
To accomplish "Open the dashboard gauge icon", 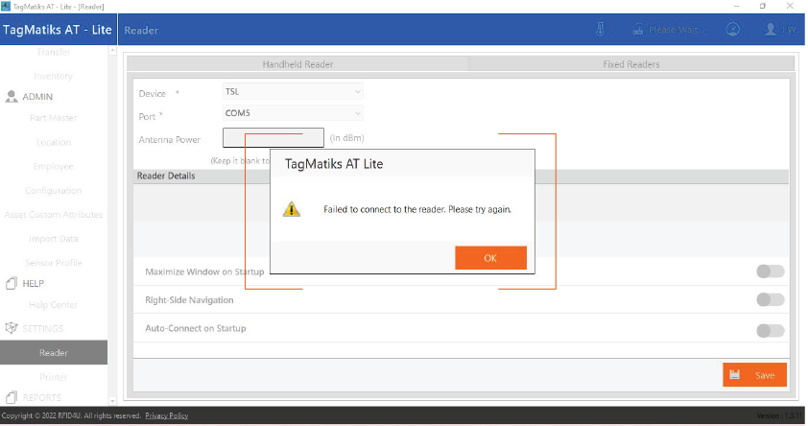I will [732, 30].
